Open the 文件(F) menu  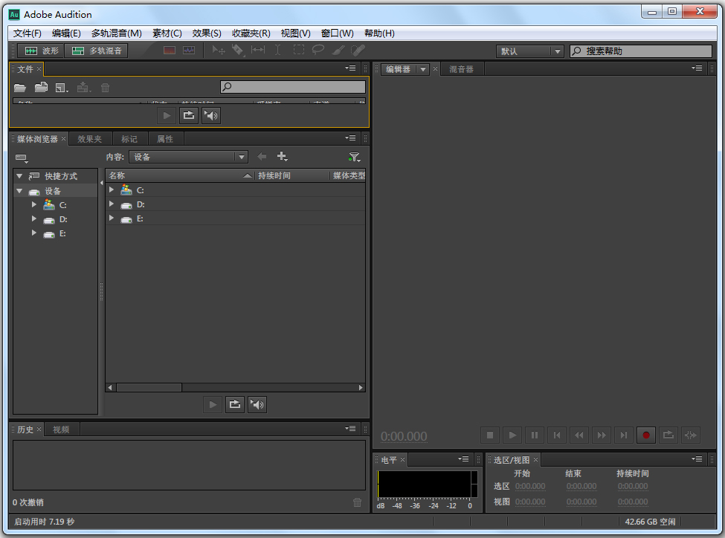pyautogui.click(x=28, y=33)
